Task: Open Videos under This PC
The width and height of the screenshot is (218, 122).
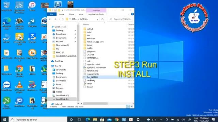Action: coord(59,92)
